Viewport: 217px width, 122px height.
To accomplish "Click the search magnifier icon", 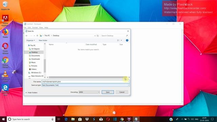I will tap(127, 36).
